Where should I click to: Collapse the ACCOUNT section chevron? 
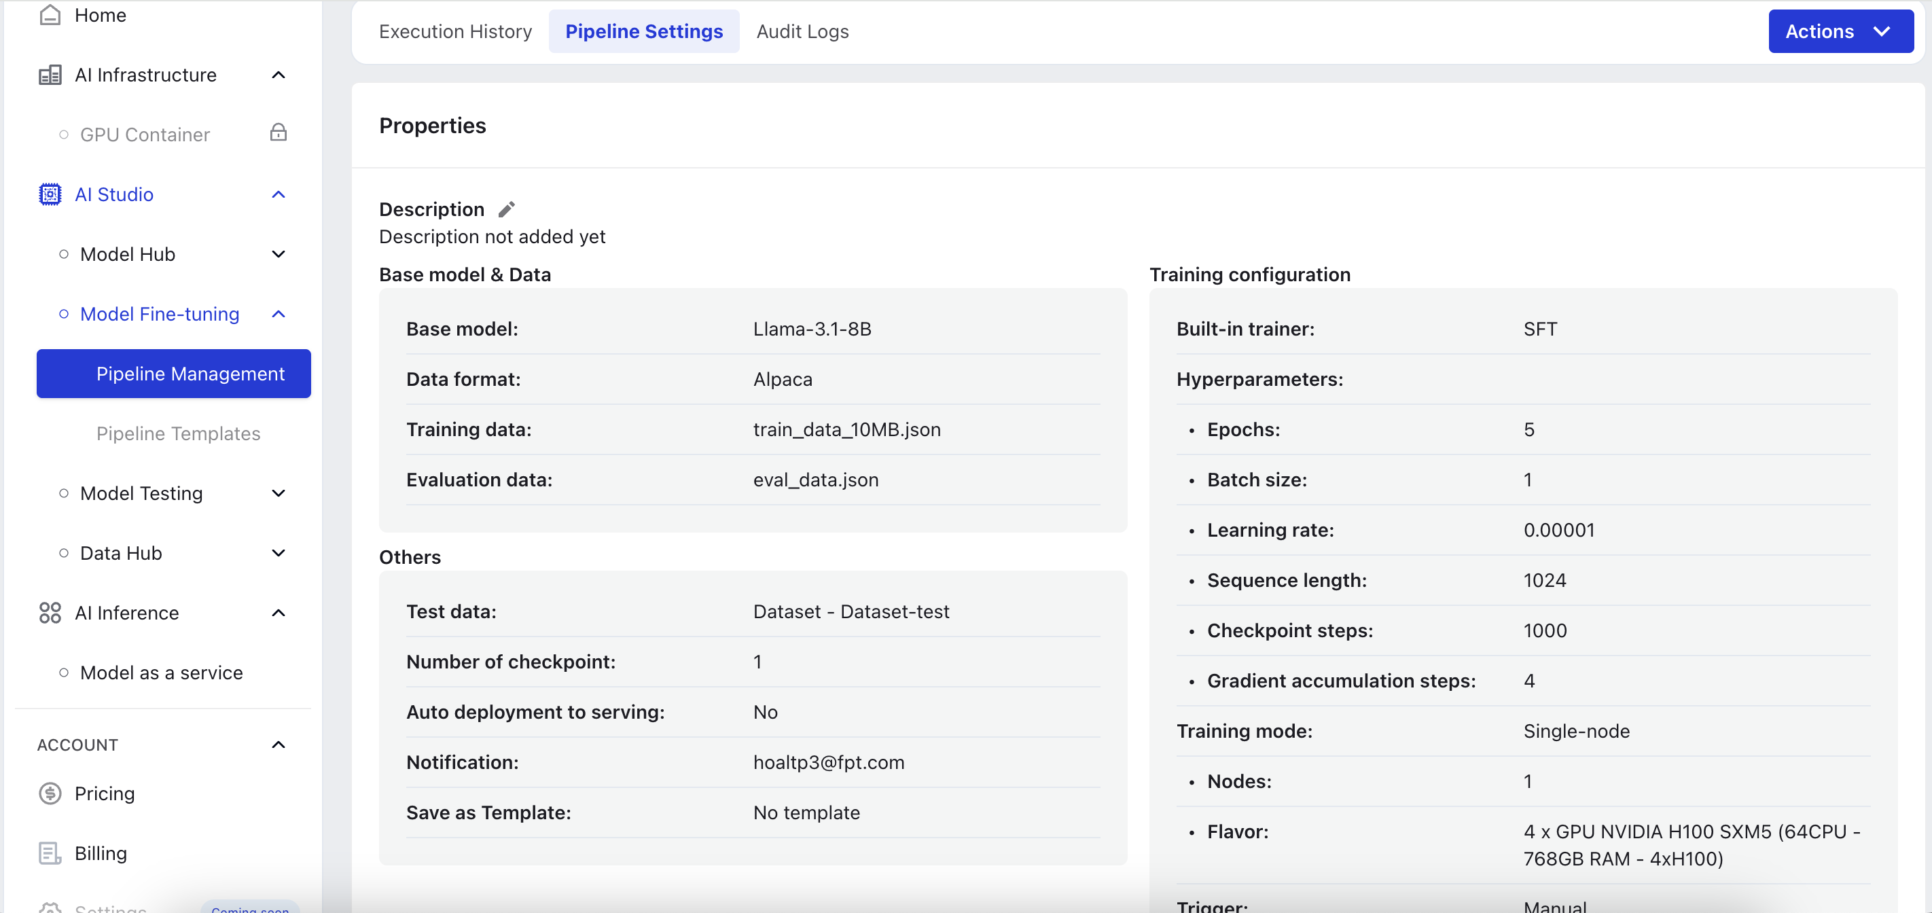click(279, 745)
